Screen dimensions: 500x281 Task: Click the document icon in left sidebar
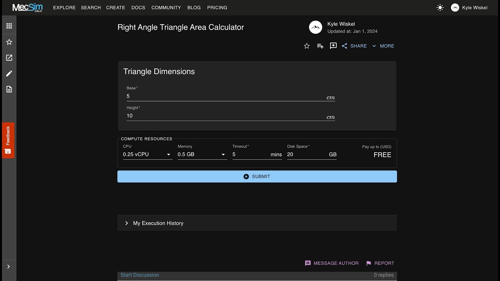point(9,89)
